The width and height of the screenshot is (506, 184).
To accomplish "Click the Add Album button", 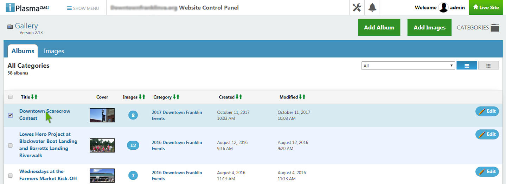I will tap(379, 27).
